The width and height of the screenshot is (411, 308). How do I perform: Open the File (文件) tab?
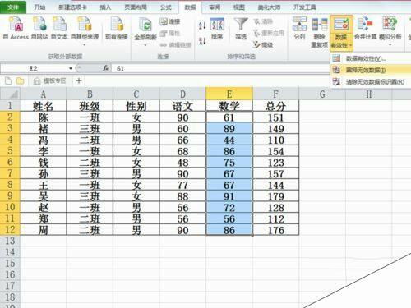13,7
